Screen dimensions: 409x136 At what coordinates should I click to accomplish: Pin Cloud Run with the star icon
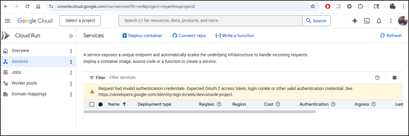(71, 36)
